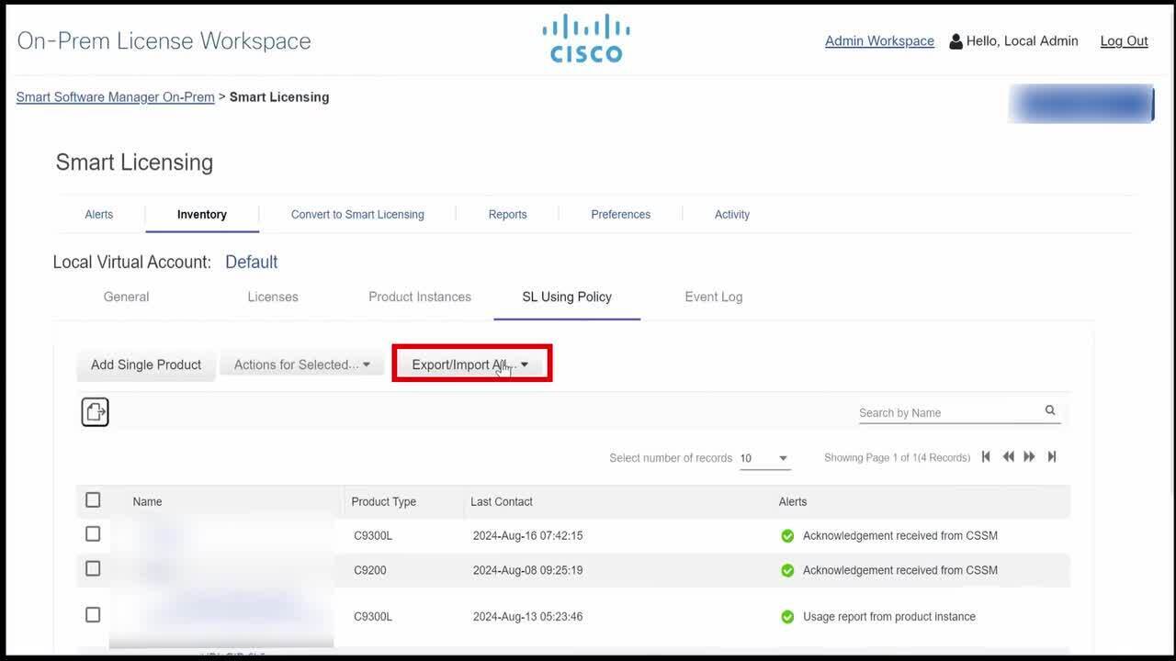Open the Licenses sub-tab
The height and width of the screenshot is (661, 1176).
273,297
